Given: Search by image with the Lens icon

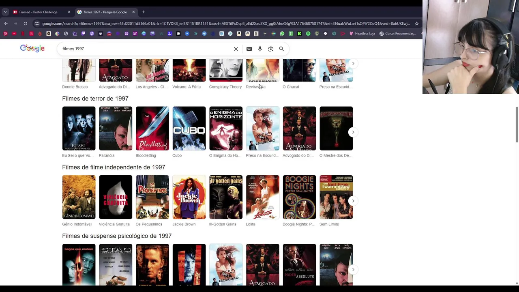Looking at the screenshot, I should tap(271, 49).
